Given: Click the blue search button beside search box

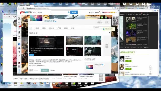Looking at the screenshot, I should coord(74,12).
